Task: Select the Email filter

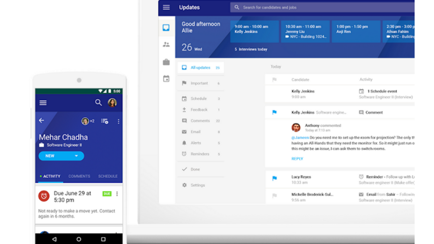Action: click(201, 132)
